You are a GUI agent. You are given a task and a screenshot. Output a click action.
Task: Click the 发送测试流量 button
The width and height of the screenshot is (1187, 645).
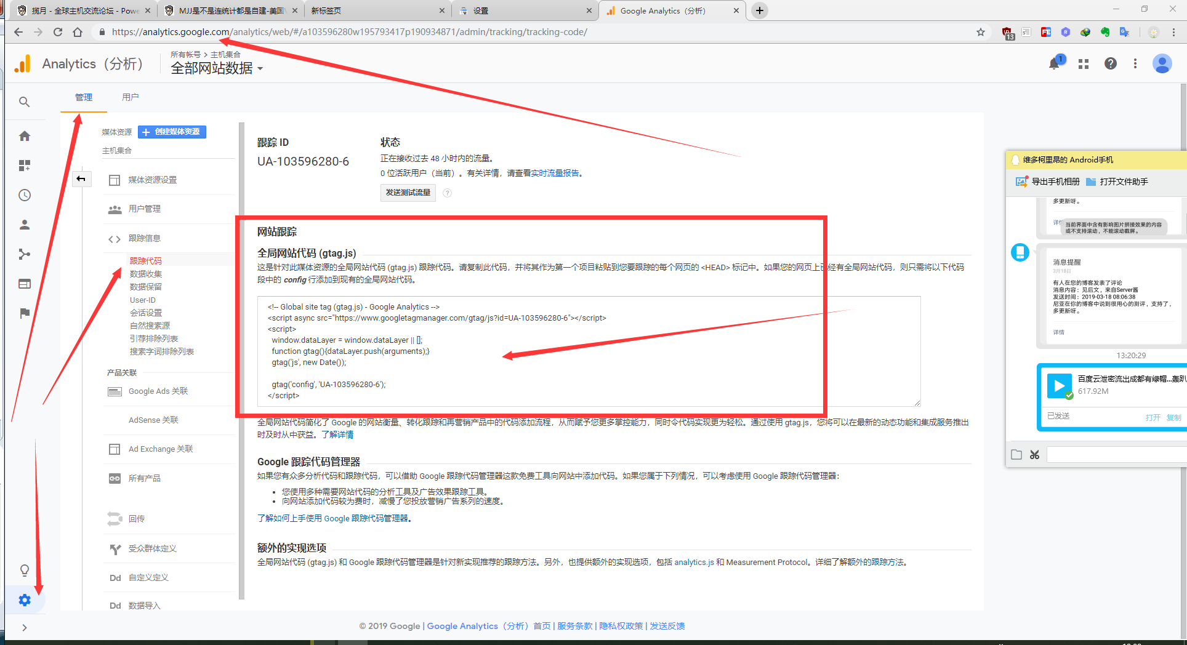tap(408, 193)
